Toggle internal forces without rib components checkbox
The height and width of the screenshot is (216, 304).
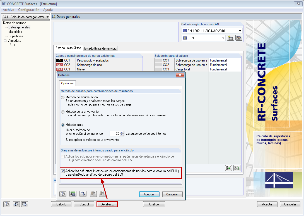[63, 171]
